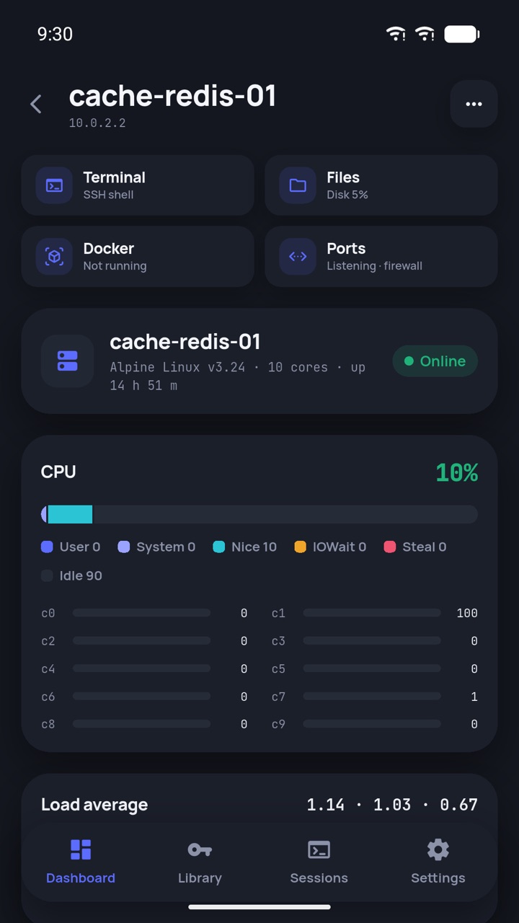Tap the CPU usage bar
Viewport: 519px width, 923px height.
pyautogui.click(x=259, y=514)
